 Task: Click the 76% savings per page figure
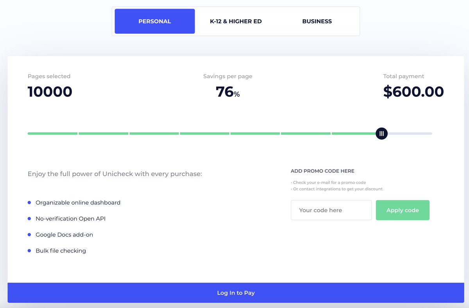pos(228,92)
